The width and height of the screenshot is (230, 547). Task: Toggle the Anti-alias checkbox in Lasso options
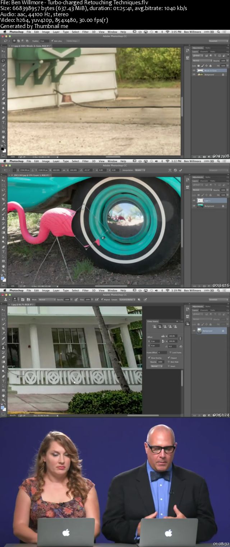52,41
